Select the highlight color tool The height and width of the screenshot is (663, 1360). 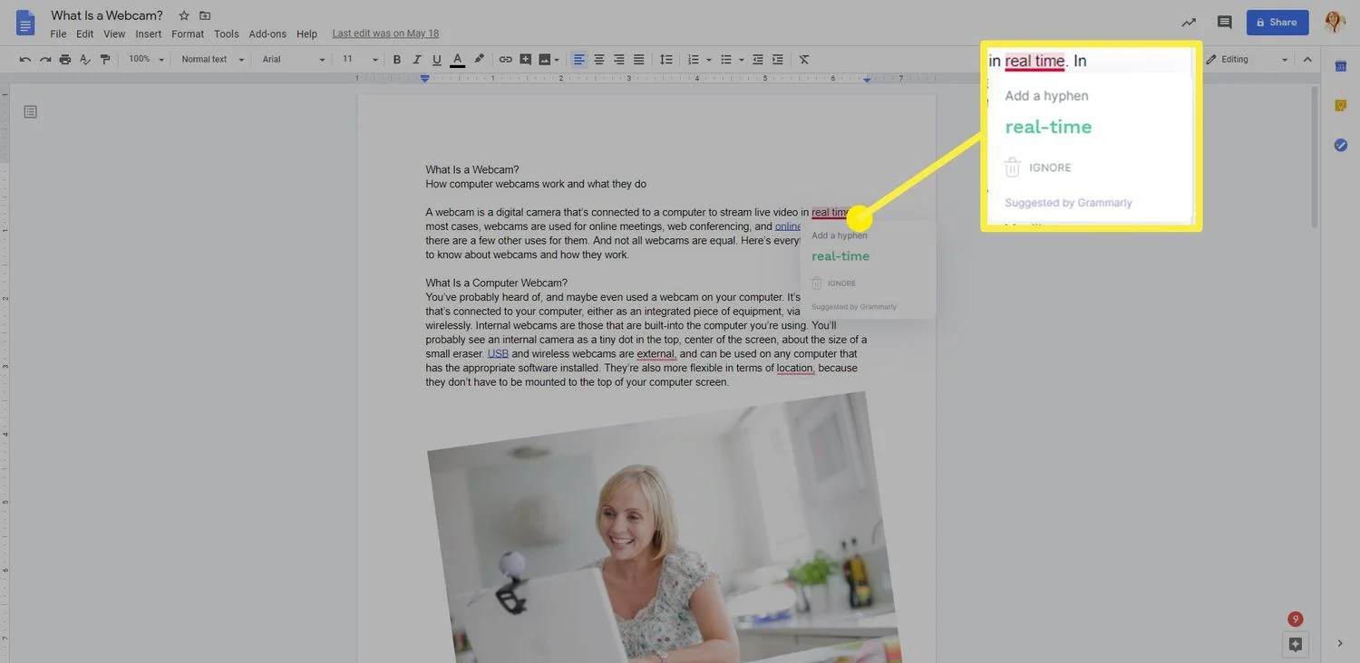479,58
